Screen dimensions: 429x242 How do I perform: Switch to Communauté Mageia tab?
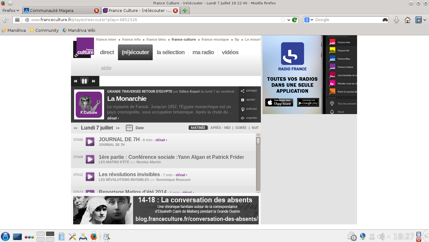[62, 10]
